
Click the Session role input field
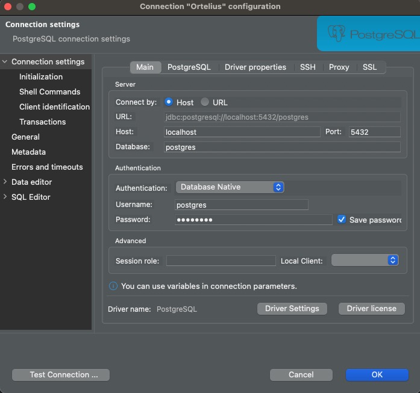pos(221,261)
